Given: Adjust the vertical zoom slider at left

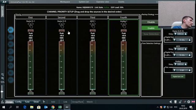Looking at the screenshot, I should click(2, 92).
